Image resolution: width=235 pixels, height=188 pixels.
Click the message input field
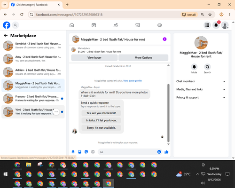point(127,152)
